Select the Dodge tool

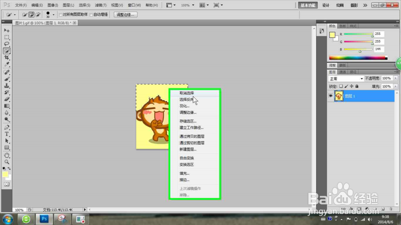point(7,120)
